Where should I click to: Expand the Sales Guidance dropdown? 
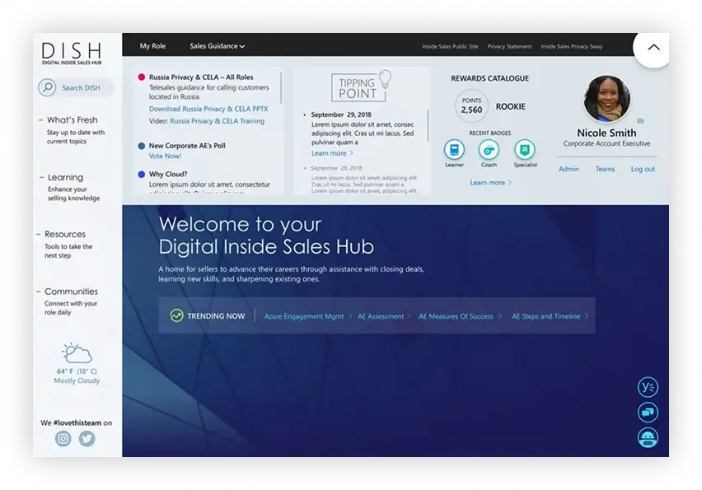tap(217, 46)
